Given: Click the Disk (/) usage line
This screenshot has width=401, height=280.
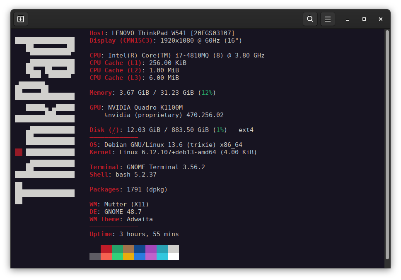Looking at the screenshot, I should 172,130.
